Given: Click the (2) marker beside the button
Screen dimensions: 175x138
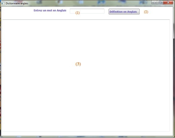Looking at the screenshot, I should coord(146,12).
